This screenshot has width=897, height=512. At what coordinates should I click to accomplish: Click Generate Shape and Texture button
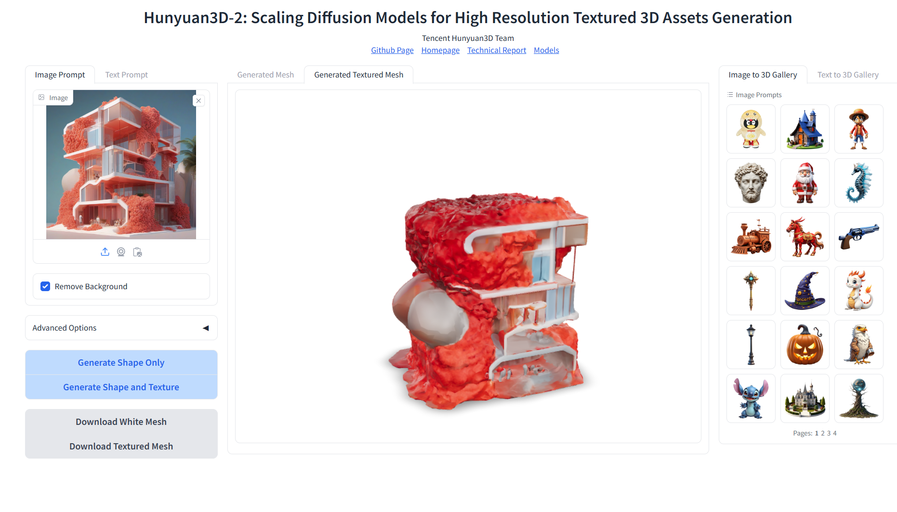(121, 387)
